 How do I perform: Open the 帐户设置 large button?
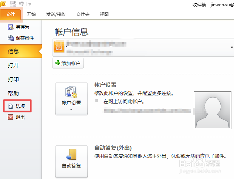click(x=71, y=99)
